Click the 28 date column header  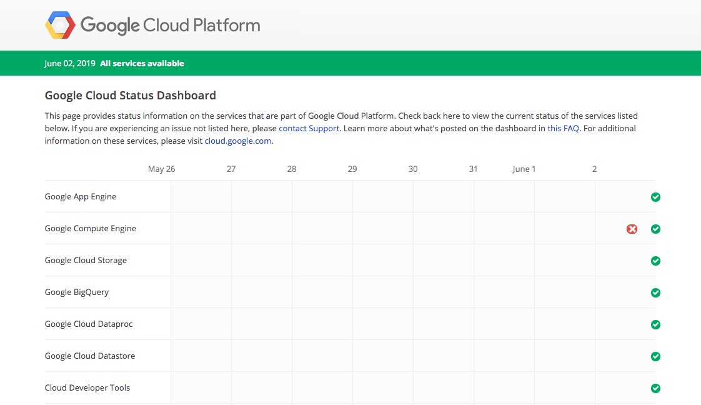pos(292,169)
